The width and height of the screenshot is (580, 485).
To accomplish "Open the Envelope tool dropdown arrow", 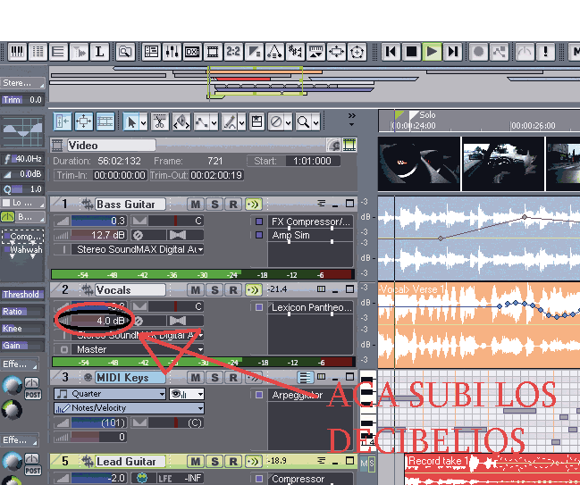I will coord(214,121).
